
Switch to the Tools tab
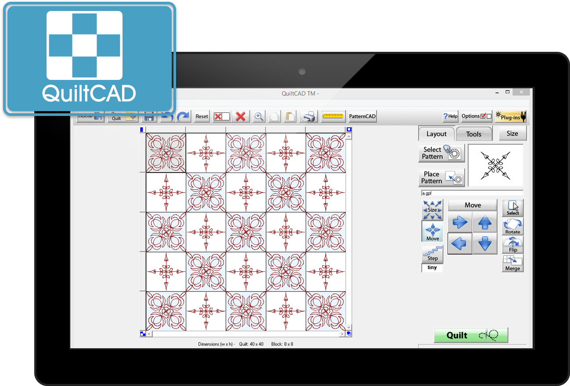click(x=473, y=134)
